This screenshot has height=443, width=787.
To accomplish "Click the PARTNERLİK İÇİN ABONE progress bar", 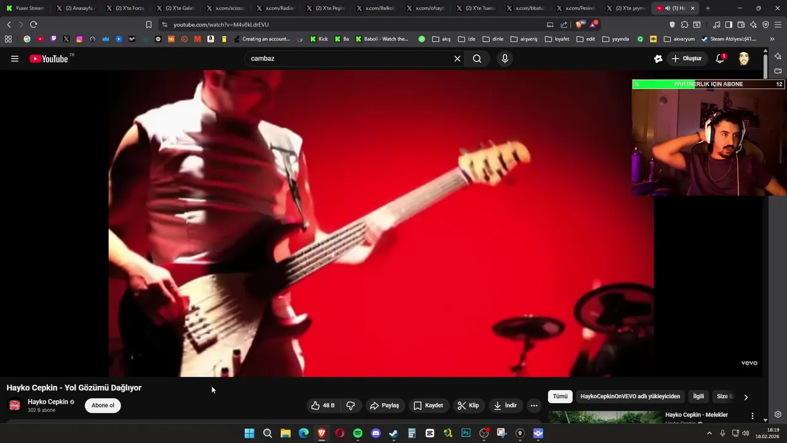I will tap(708, 84).
